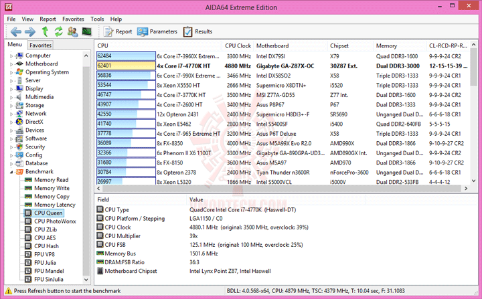
Task: Switch to the Favorites tab
Action: click(x=40, y=45)
